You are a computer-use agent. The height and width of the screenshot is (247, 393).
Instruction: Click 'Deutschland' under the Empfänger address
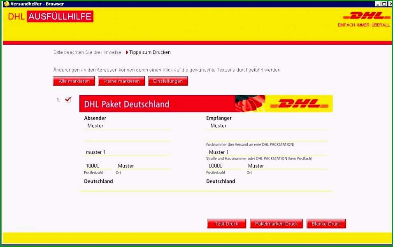(221, 181)
